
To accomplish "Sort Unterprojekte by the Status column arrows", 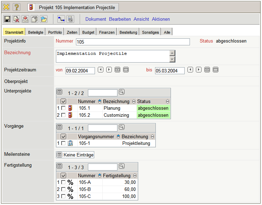I will coord(168,102).
